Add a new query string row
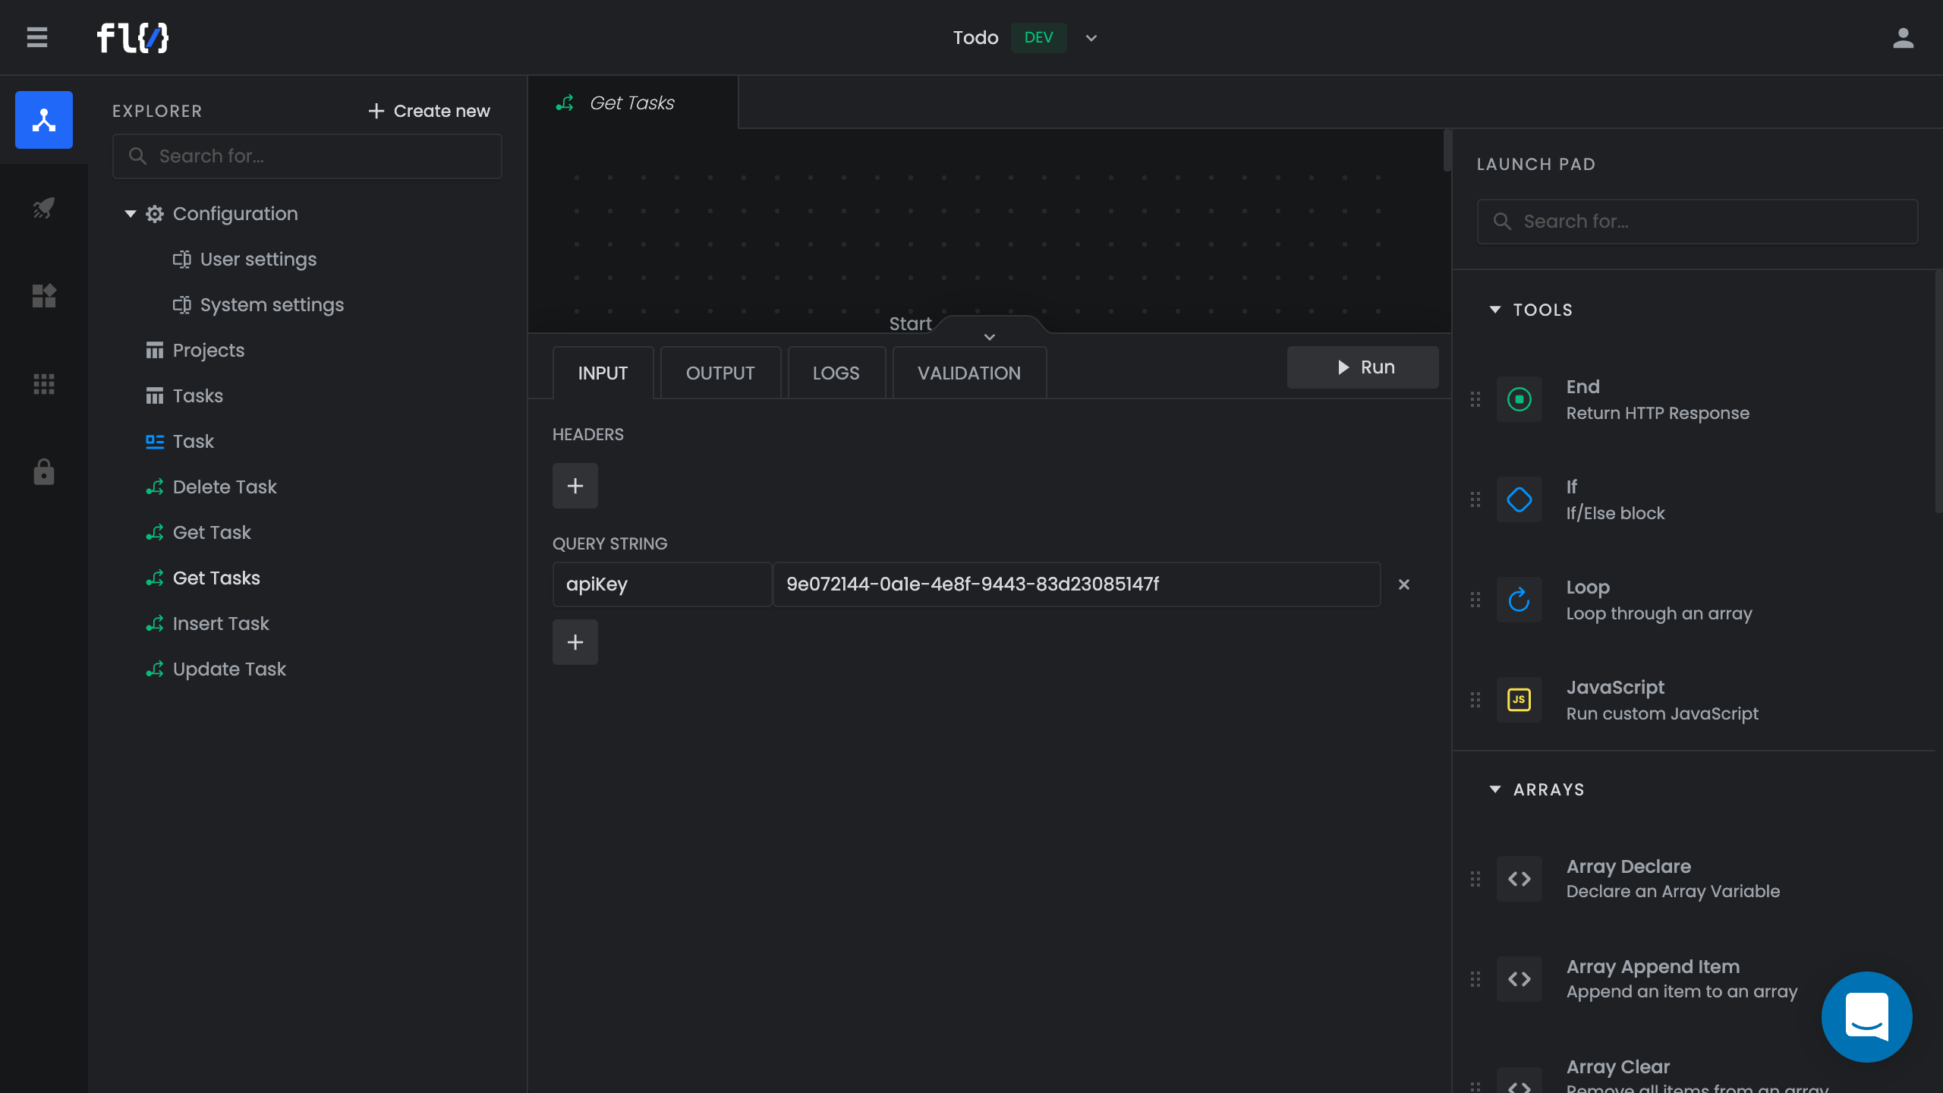Viewport: 1943px width, 1093px height. coord(575,642)
